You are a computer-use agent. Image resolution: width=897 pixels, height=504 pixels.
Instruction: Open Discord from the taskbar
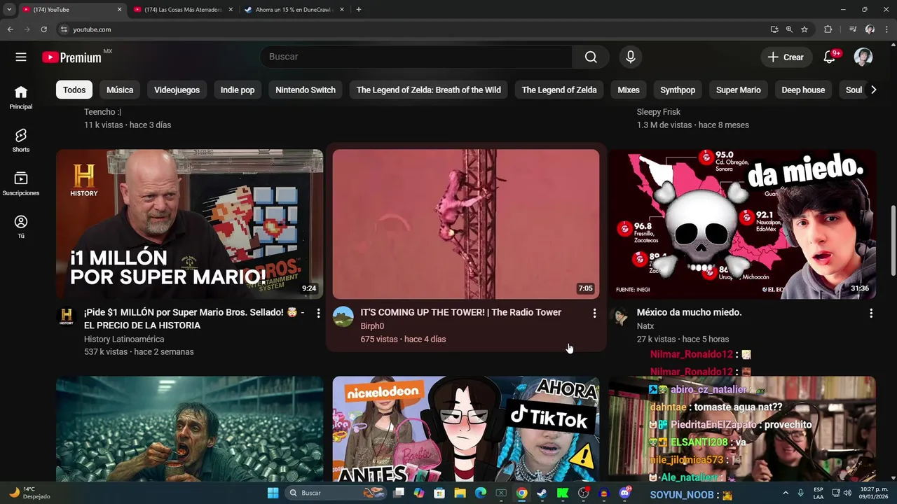624,493
